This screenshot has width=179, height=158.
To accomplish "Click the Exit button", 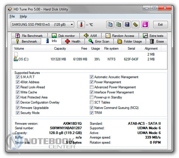I will click(x=160, y=25).
